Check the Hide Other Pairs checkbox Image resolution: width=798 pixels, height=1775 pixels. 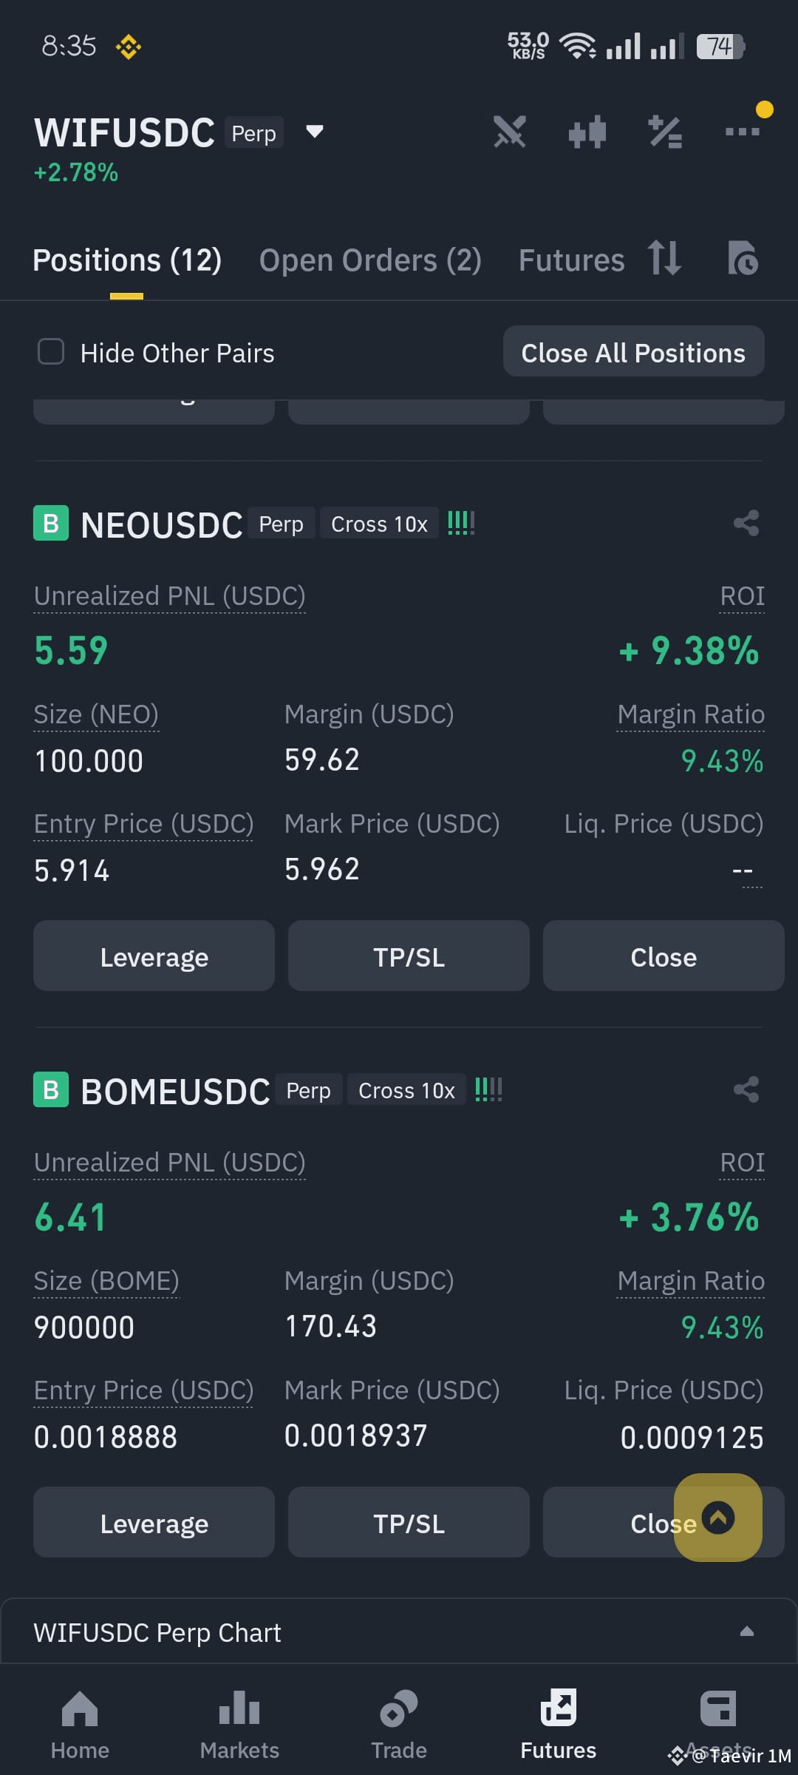[51, 352]
